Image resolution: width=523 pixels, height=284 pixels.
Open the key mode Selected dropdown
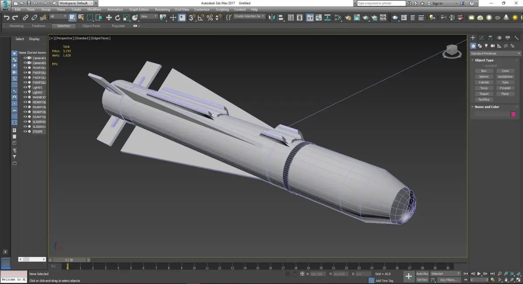coord(445,274)
